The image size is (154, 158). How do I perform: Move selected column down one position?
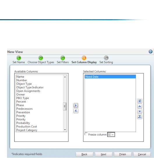(140, 111)
